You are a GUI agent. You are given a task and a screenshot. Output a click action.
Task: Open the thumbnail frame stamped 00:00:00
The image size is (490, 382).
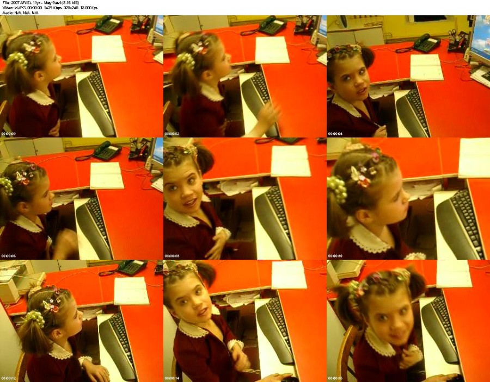coord(82,77)
